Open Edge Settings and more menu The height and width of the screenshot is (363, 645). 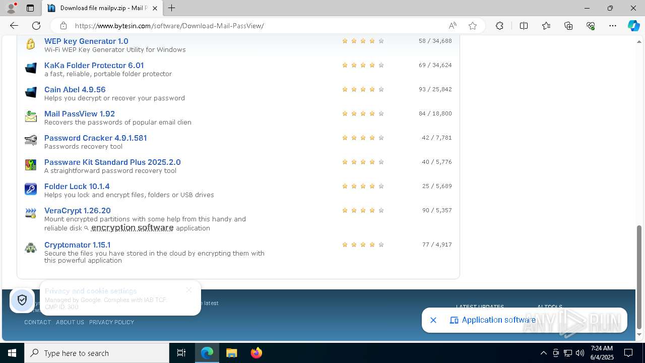pyautogui.click(x=613, y=26)
